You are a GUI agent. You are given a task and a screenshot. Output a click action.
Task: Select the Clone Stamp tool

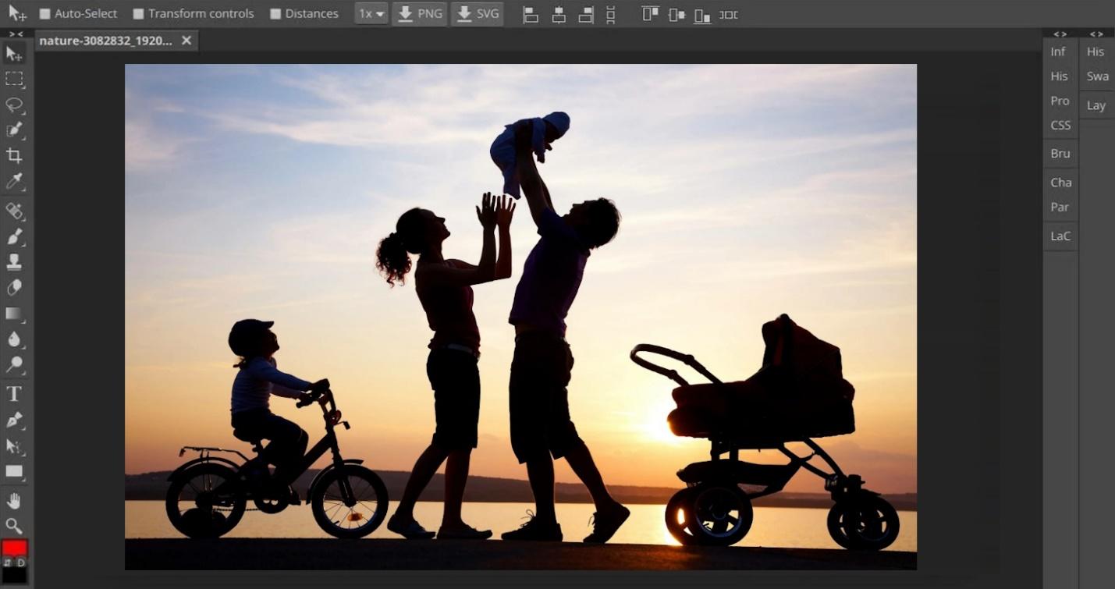[x=14, y=262]
